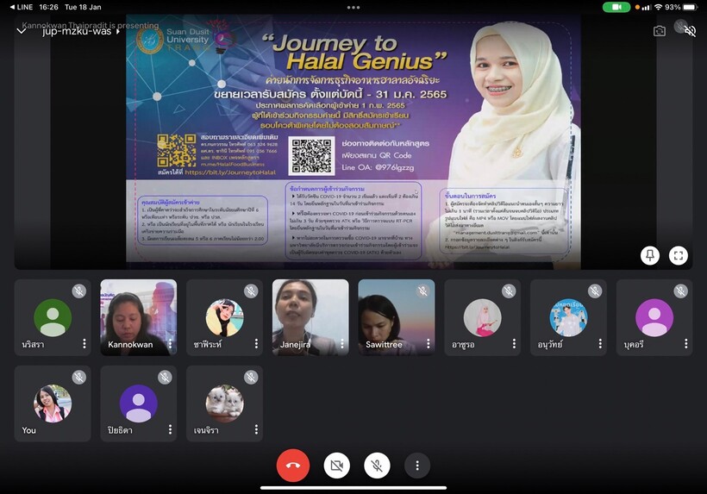Open more options in bottom call controls

417,466
